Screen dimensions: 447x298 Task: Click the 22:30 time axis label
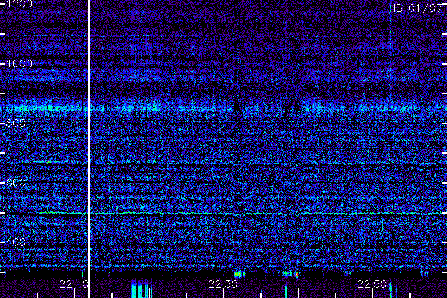pyautogui.click(x=223, y=284)
